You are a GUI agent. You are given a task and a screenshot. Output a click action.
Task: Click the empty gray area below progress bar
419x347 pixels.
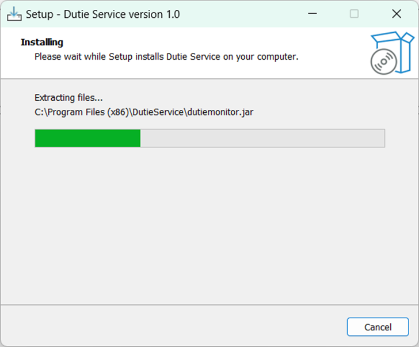[x=209, y=224]
